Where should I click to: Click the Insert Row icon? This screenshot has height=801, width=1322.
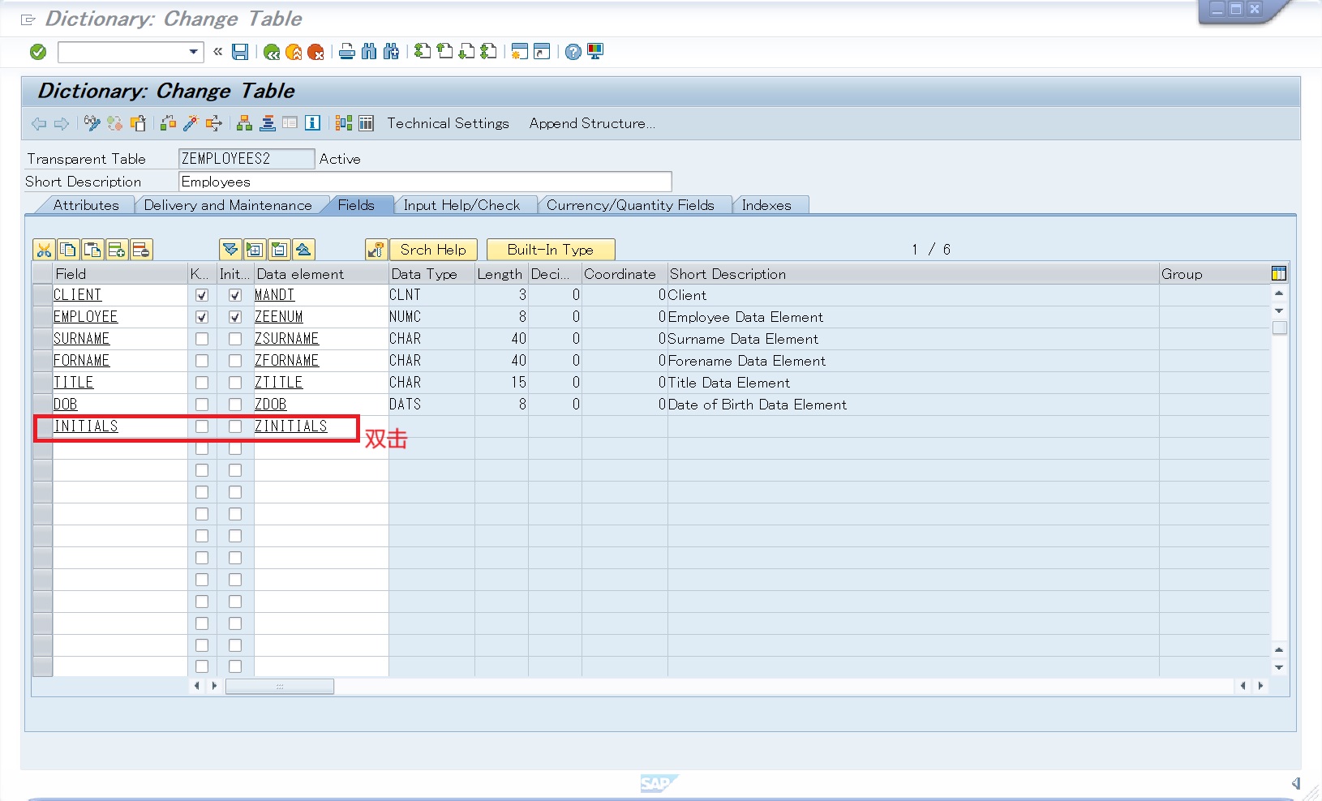[117, 250]
